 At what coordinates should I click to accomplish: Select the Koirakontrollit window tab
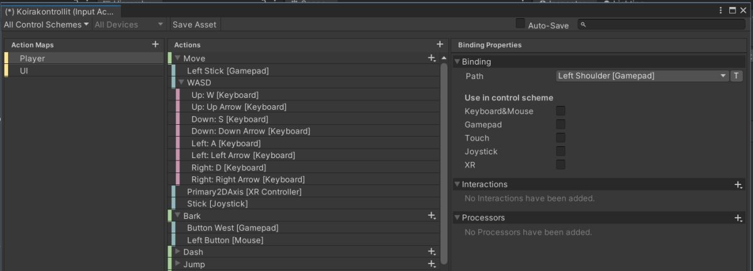pyautogui.click(x=60, y=11)
